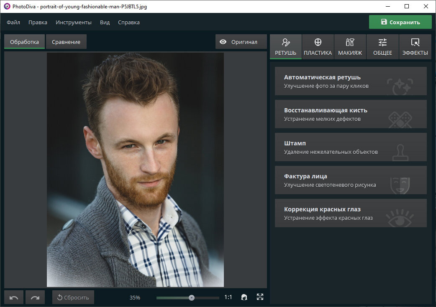Click the Сбросить reset button
This screenshot has height=307, width=436.
tap(73, 297)
